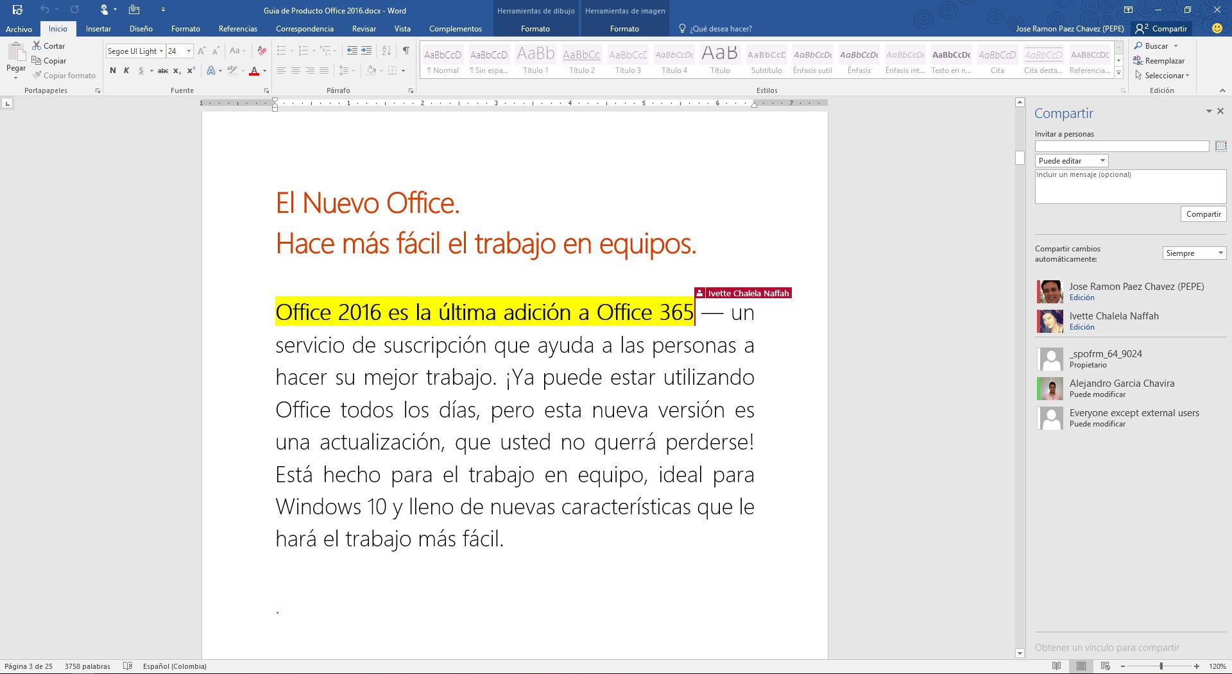This screenshot has width=1232, height=674.
Task: Open Fuente dialog launcher
Action: (x=266, y=91)
